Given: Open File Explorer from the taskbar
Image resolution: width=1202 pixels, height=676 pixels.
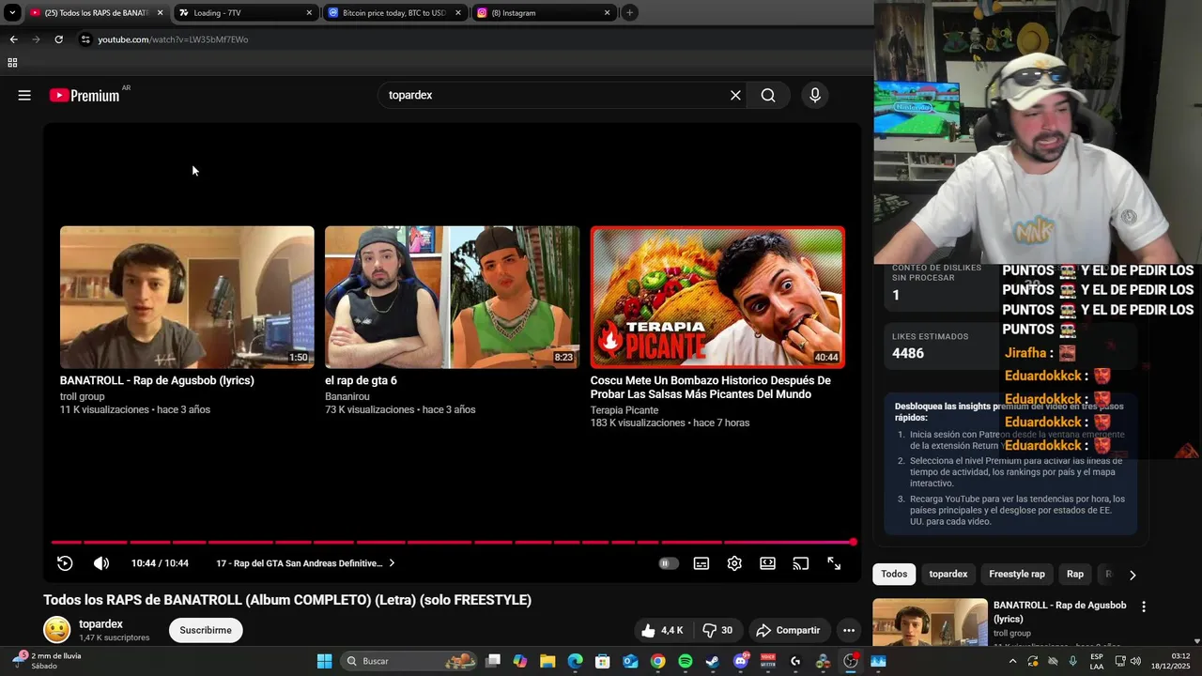Looking at the screenshot, I should tap(547, 661).
